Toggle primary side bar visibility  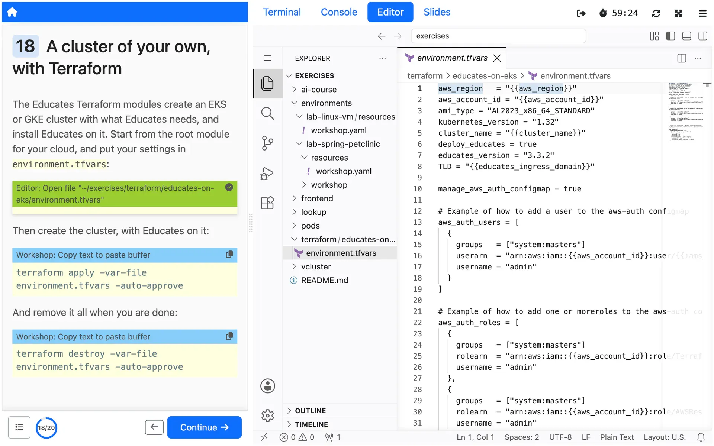670,36
